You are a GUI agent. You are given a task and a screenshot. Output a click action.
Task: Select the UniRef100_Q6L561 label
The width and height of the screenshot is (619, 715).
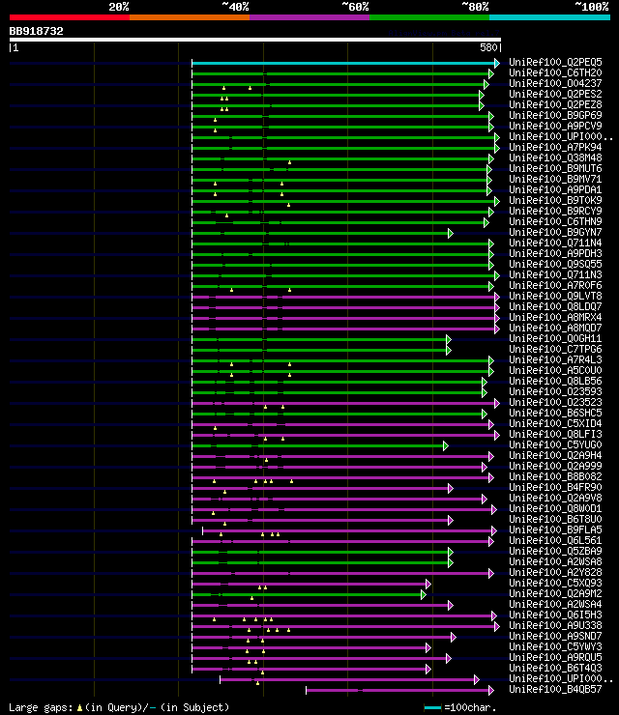click(555, 541)
